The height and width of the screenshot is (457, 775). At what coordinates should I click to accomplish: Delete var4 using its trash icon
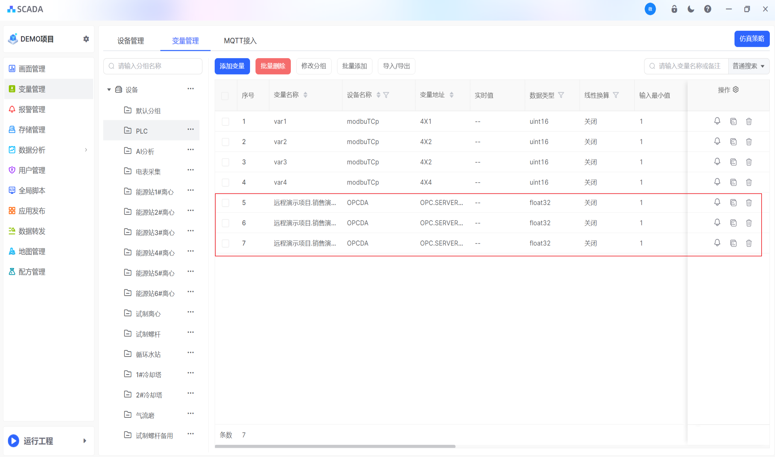(x=749, y=182)
